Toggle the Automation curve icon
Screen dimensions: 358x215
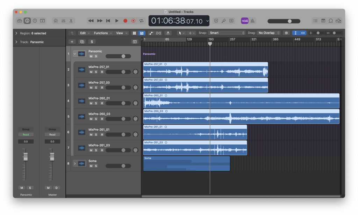click(x=151, y=33)
